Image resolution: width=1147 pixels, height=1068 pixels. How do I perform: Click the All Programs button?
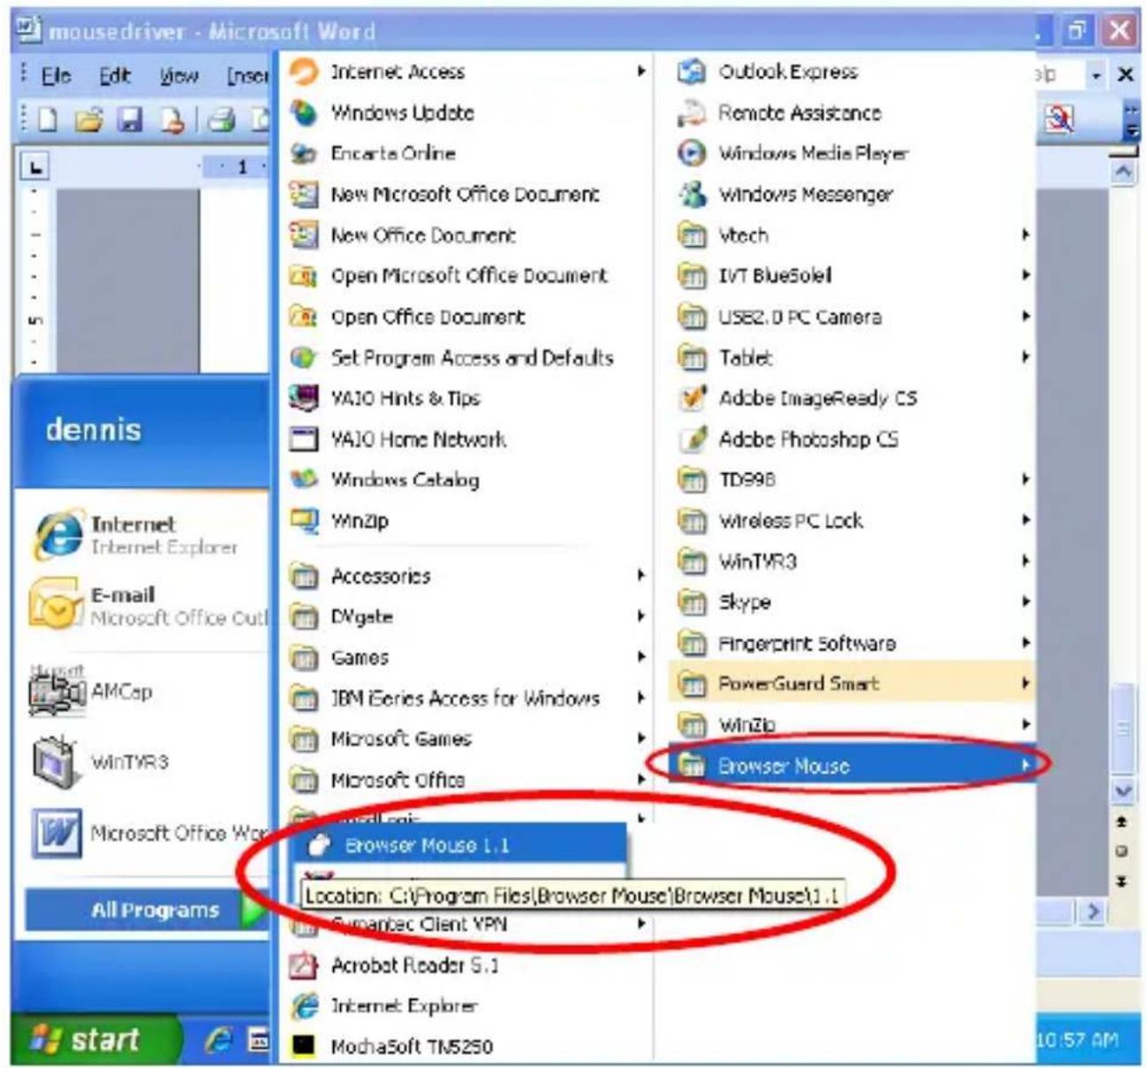146,909
